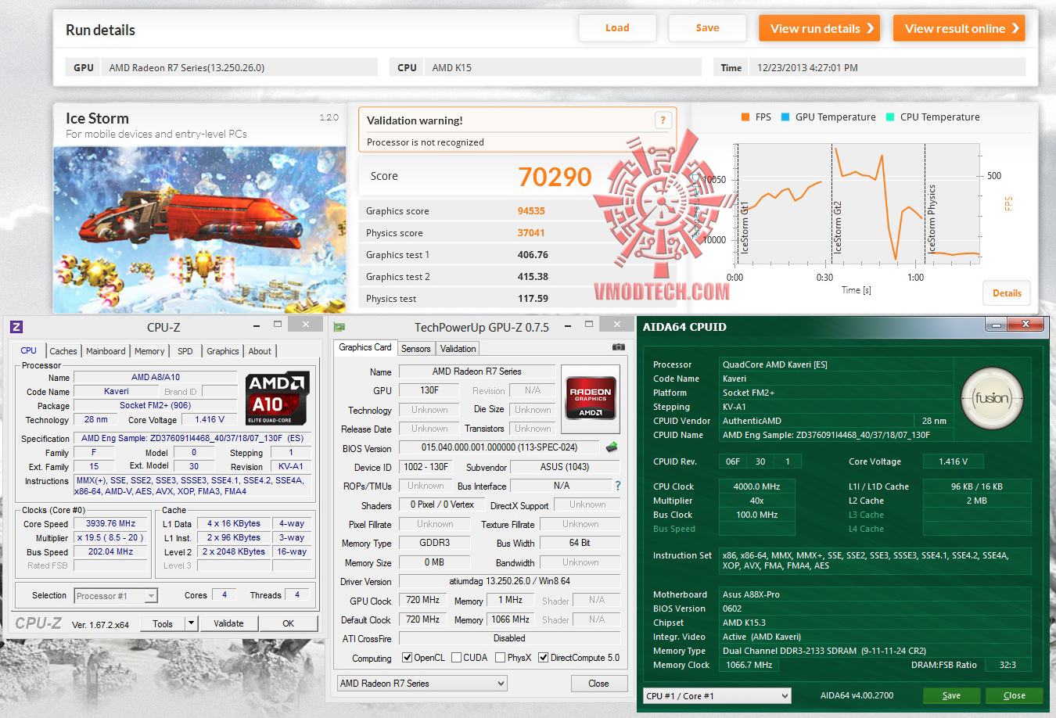Open the CPU-Z title bar icon menu
This screenshot has width=1056, height=718.
16,327
